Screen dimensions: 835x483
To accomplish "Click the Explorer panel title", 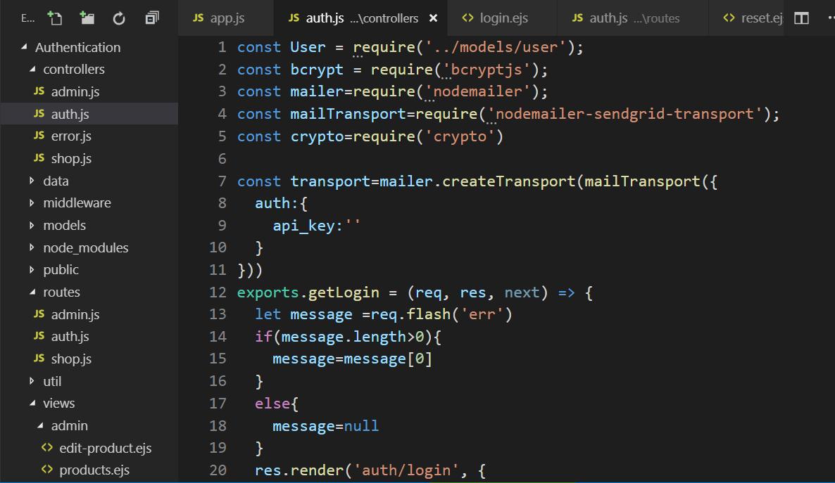I will [27, 18].
